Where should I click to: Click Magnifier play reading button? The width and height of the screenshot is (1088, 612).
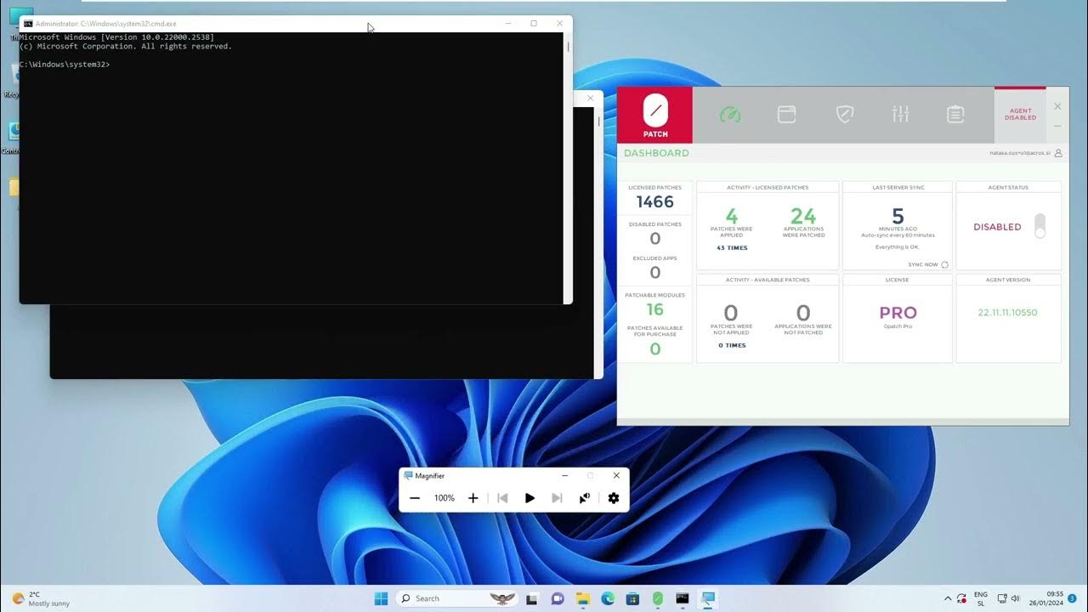pyautogui.click(x=530, y=498)
